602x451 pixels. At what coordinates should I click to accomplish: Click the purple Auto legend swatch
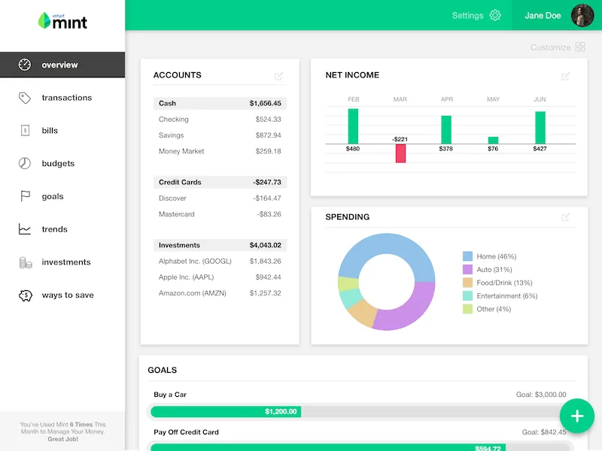click(x=467, y=270)
